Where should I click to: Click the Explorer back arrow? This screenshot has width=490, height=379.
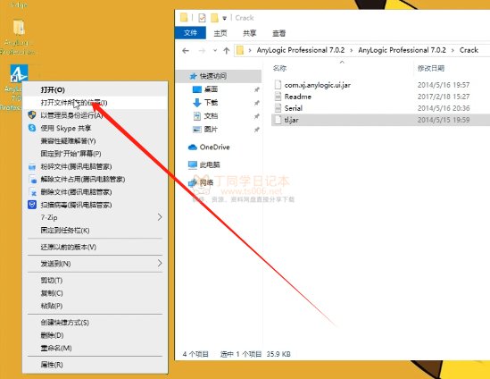(x=186, y=51)
